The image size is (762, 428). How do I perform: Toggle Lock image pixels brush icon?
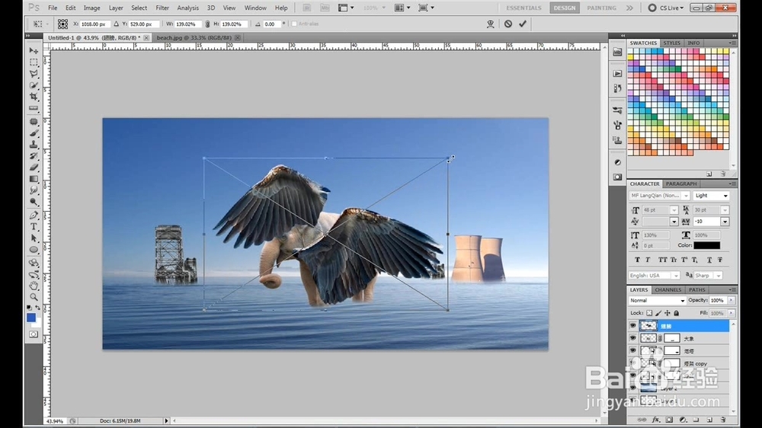658,313
